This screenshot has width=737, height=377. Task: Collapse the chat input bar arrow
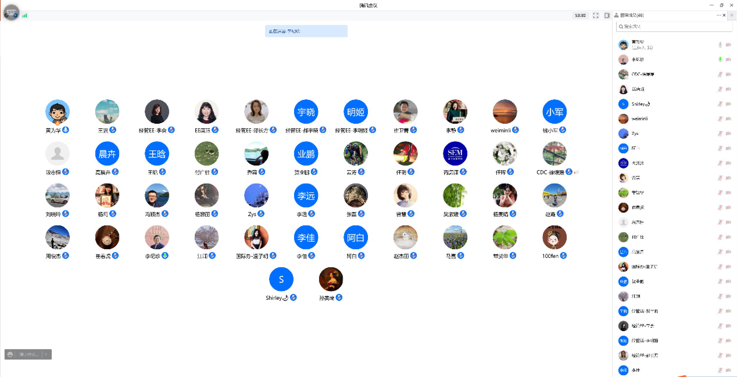(46, 354)
